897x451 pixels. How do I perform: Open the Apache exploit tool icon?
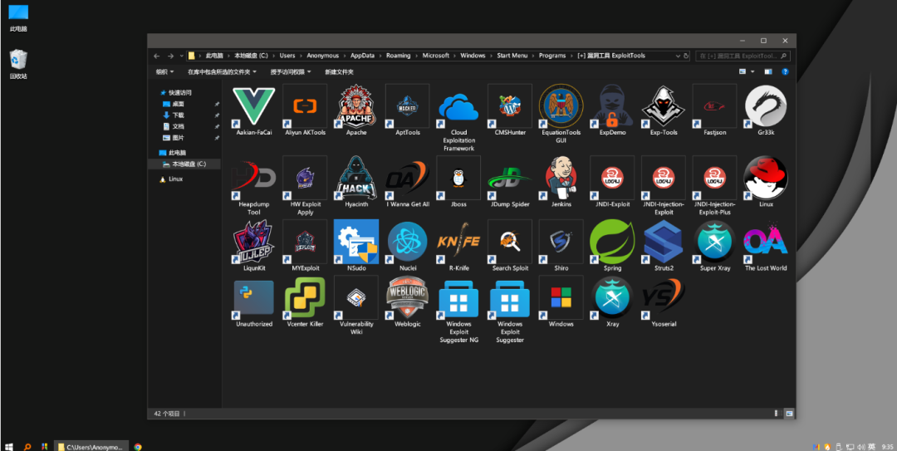356,106
